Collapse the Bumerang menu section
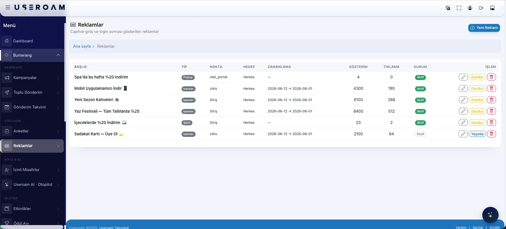 pyautogui.click(x=58, y=55)
